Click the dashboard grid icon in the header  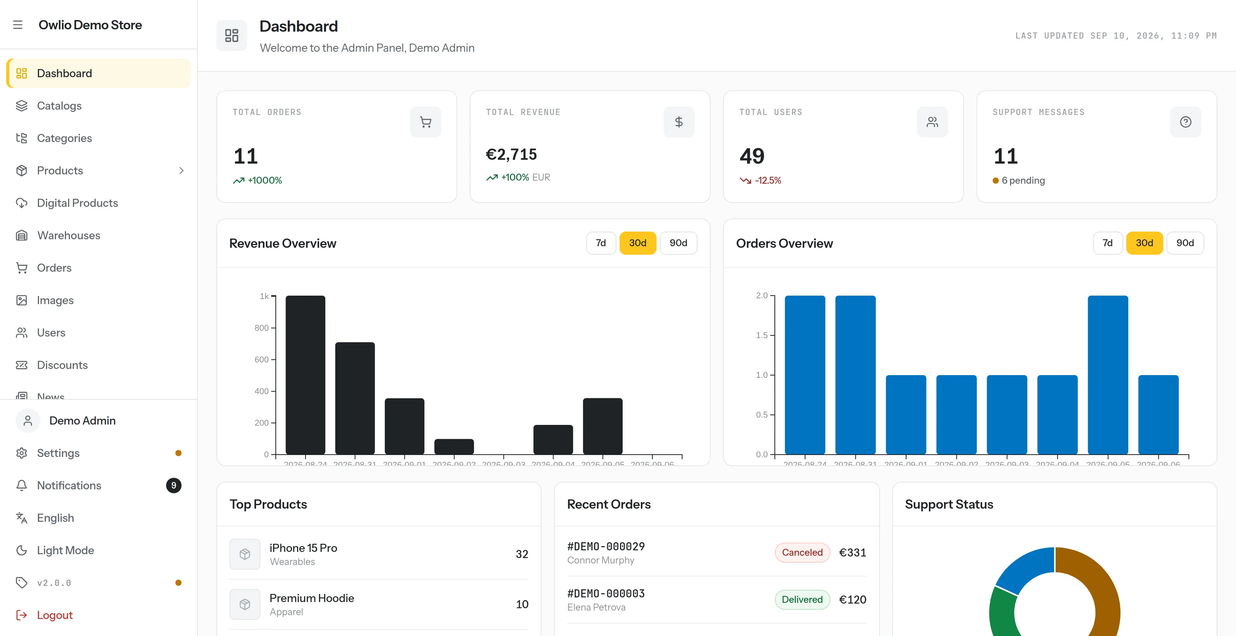[232, 36]
